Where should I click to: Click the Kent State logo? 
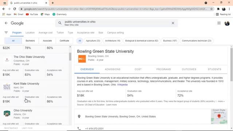coord(7,87)
